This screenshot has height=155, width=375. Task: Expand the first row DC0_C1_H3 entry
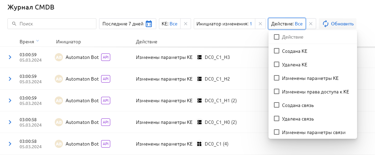[10, 57]
